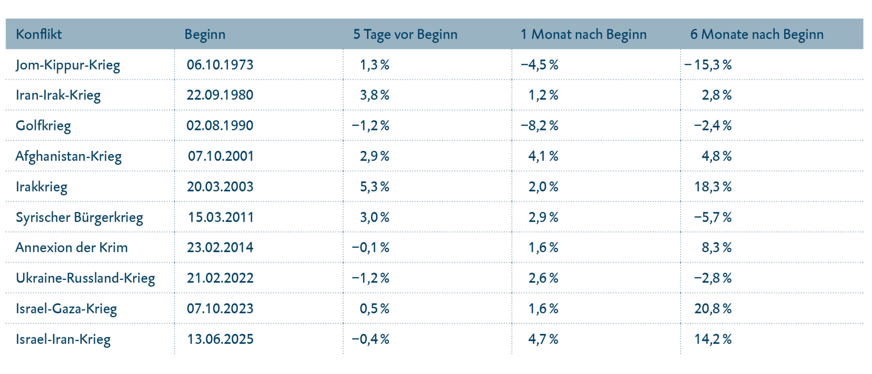Click the "6 Monate nach Beginn" header
The width and height of the screenshot is (872, 374).
(x=757, y=34)
